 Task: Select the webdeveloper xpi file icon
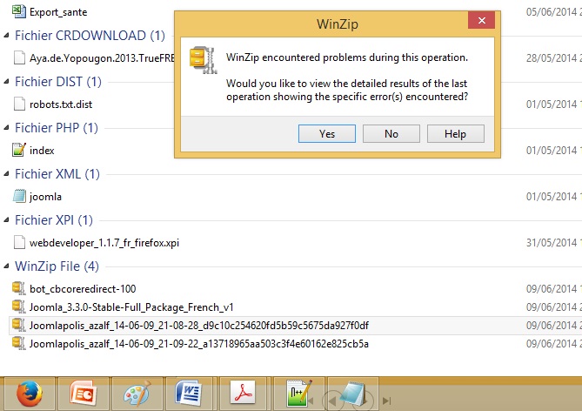[19, 242]
